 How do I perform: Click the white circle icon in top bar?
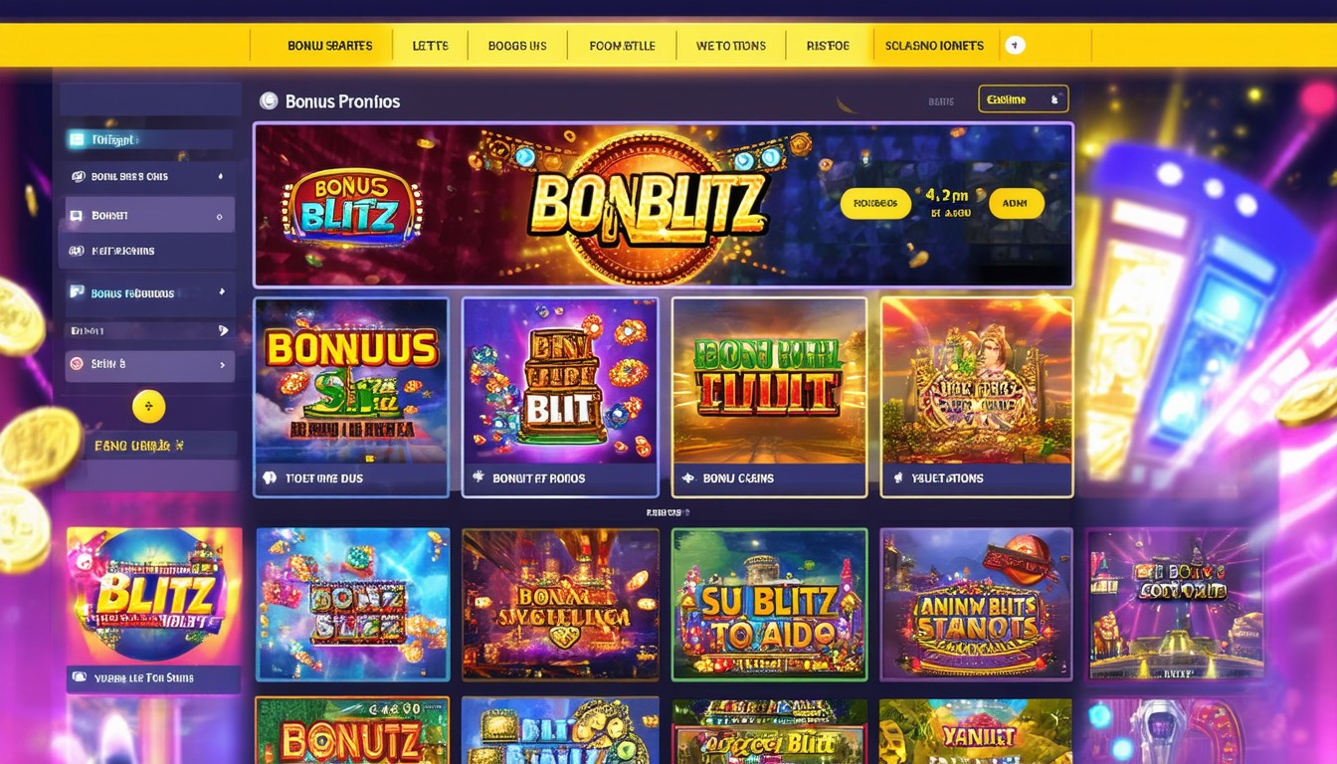click(x=1014, y=45)
